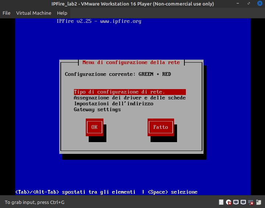The image size is (265, 208).
Task: Click the first network adapter icon
Action: [236, 202]
